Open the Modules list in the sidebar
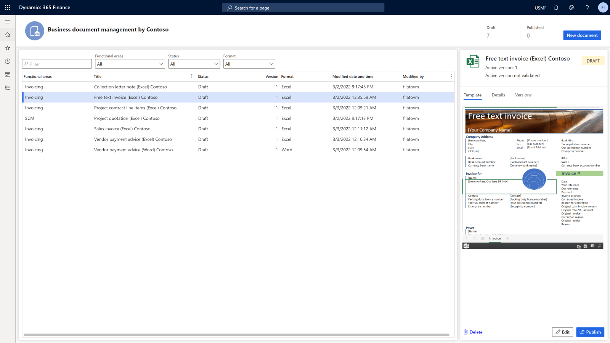Image resolution: width=610 pixels, height=343 pixels. pos(7,88)
